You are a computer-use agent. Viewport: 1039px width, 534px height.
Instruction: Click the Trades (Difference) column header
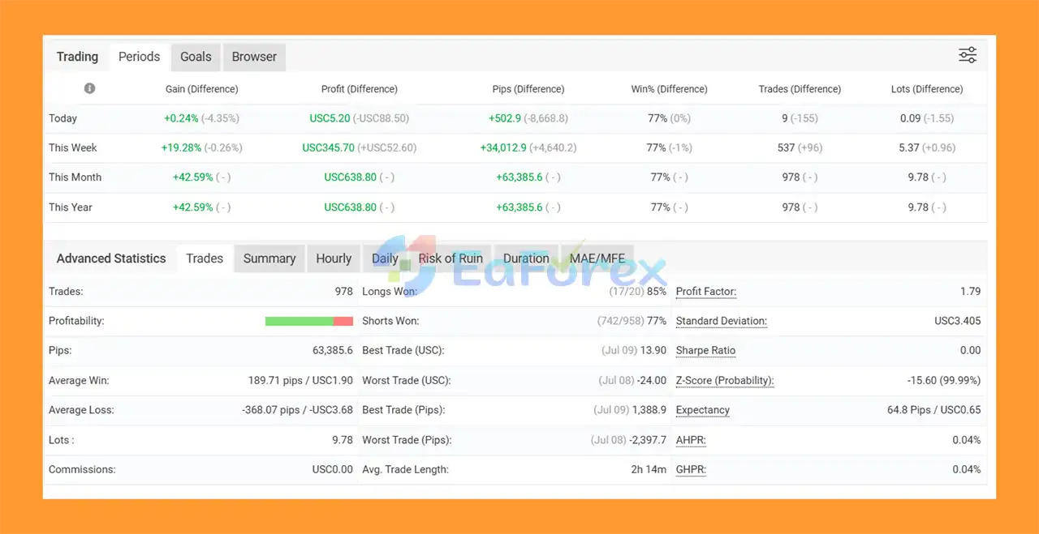click(800, 89)
